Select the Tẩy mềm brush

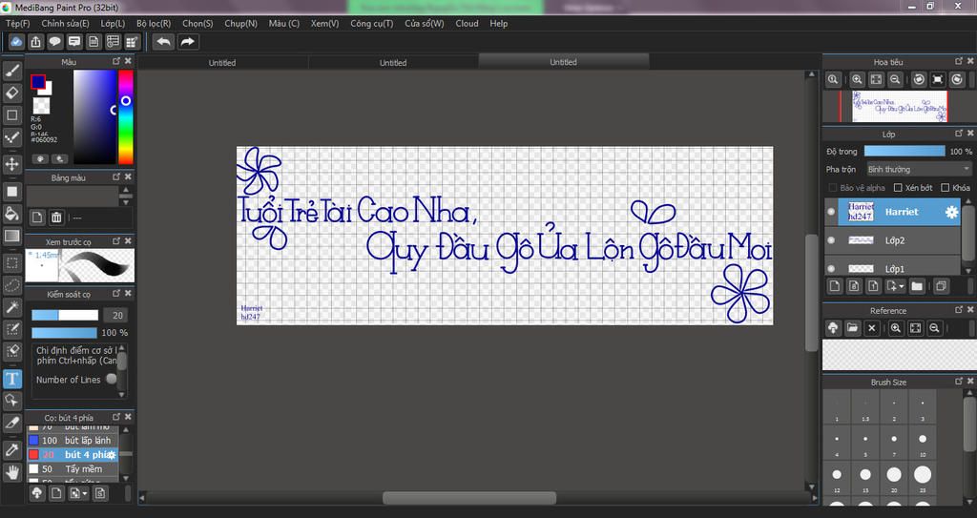[x=73, y=468]
